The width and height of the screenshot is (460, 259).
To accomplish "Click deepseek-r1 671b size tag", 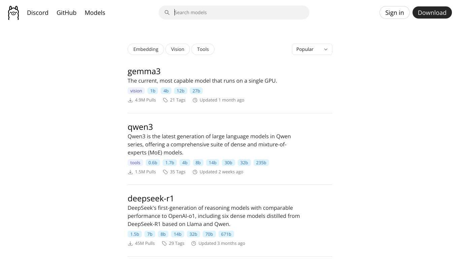I will point(226,234).
